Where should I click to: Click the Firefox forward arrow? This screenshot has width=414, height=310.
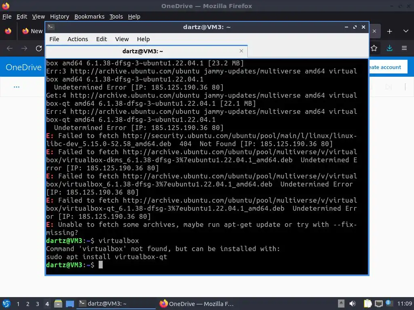click(x=24, y=48)
